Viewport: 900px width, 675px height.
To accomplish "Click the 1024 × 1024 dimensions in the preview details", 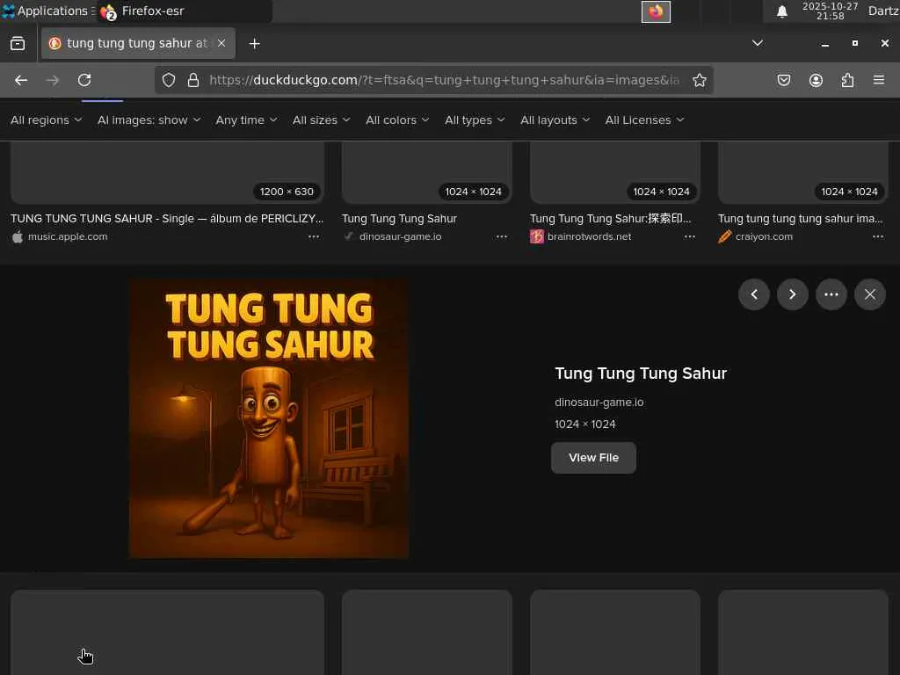I will [x=584, y=425].
